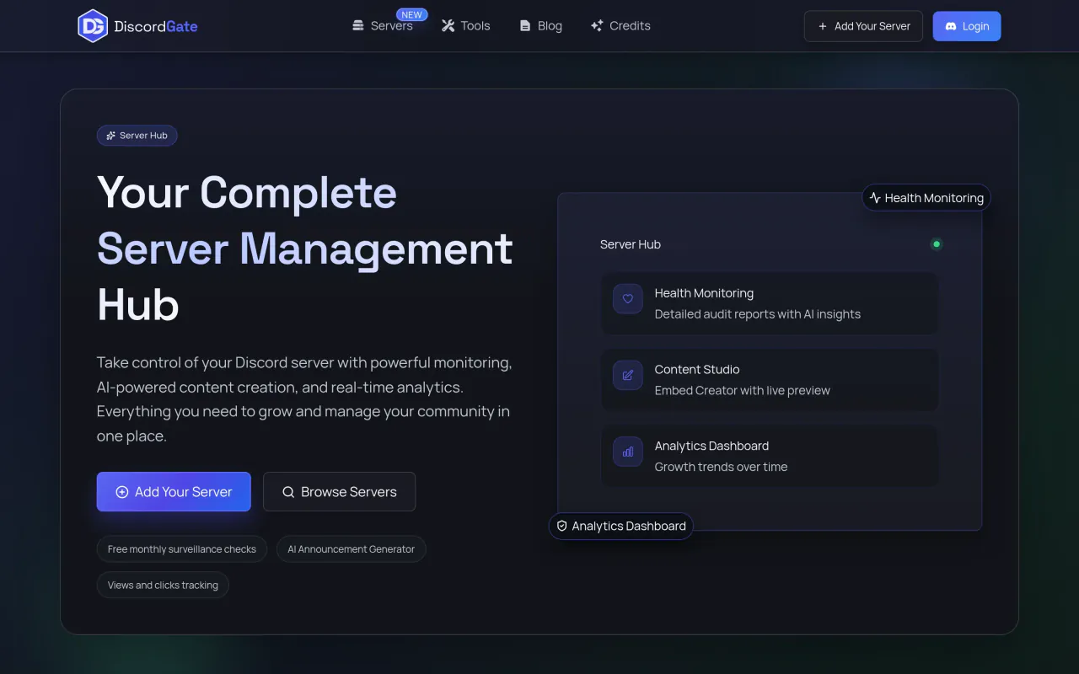This screenshot has width=1079, height=674.
Task: Open the Content Studio card title
Action: coord(697,370)
